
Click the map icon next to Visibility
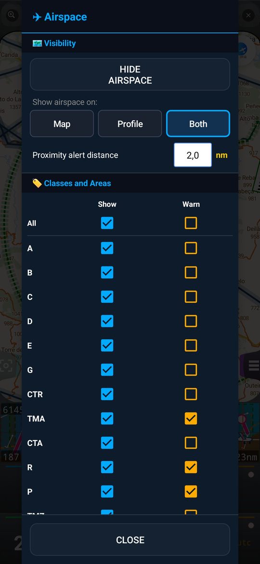pyautogui.click(x=37, y=43)
